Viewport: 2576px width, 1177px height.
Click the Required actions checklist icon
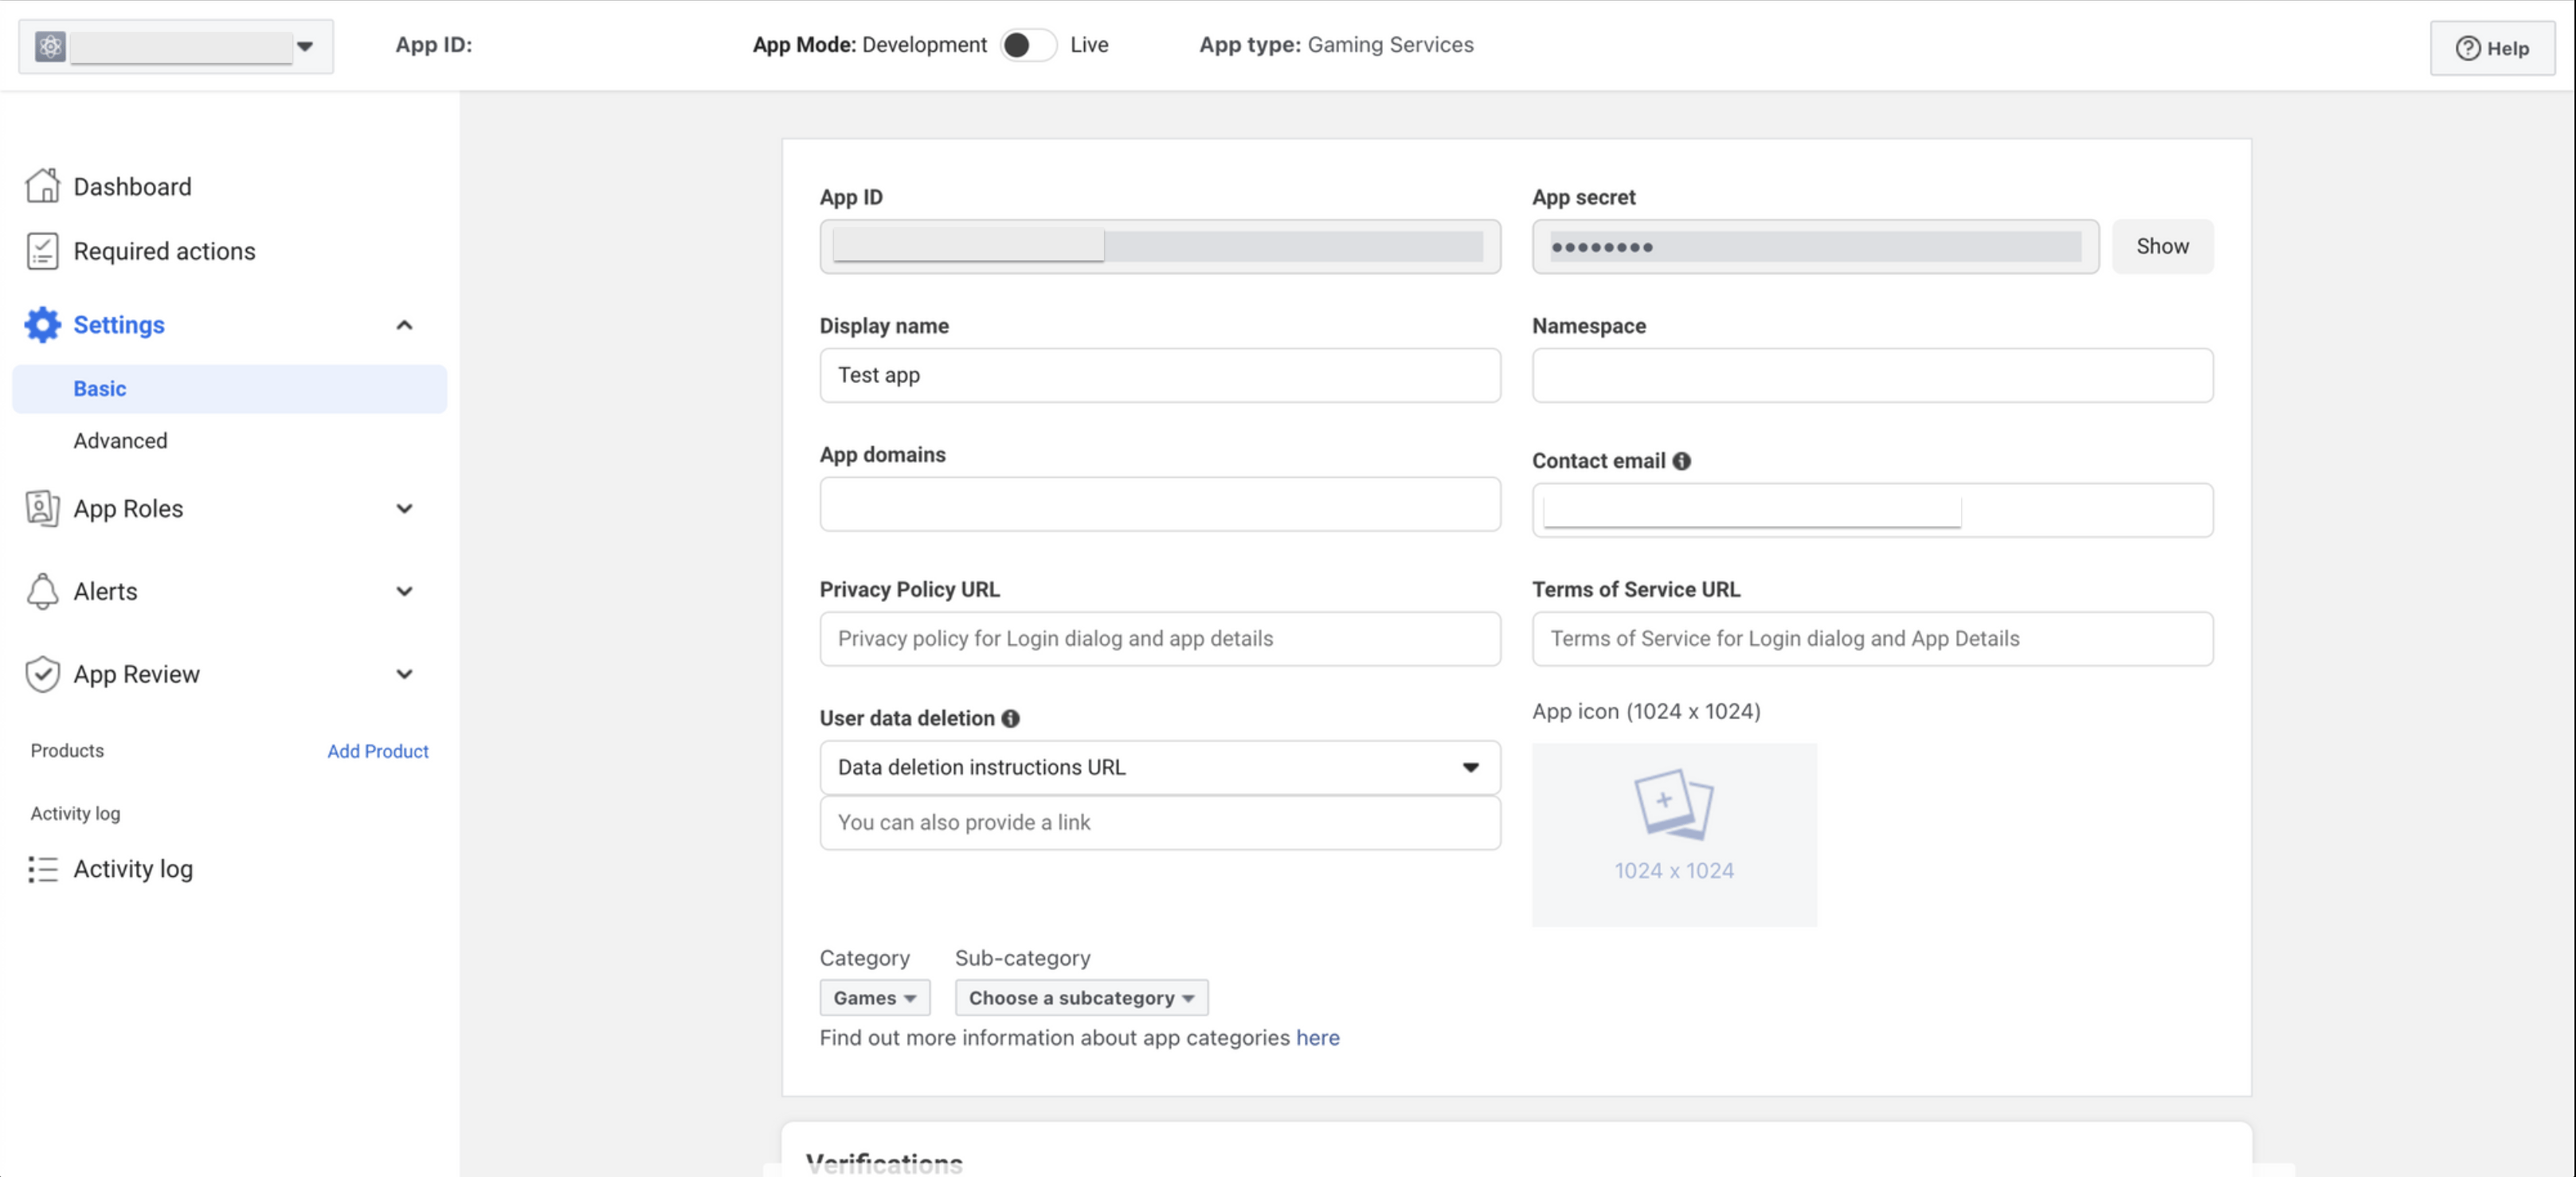tap(42, 251)
